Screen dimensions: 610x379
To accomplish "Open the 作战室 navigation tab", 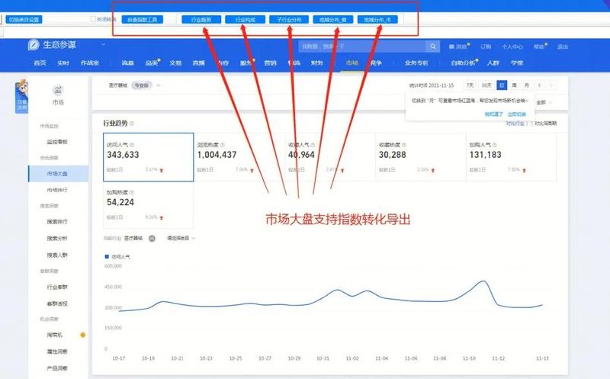I will (x=90, y=63).
